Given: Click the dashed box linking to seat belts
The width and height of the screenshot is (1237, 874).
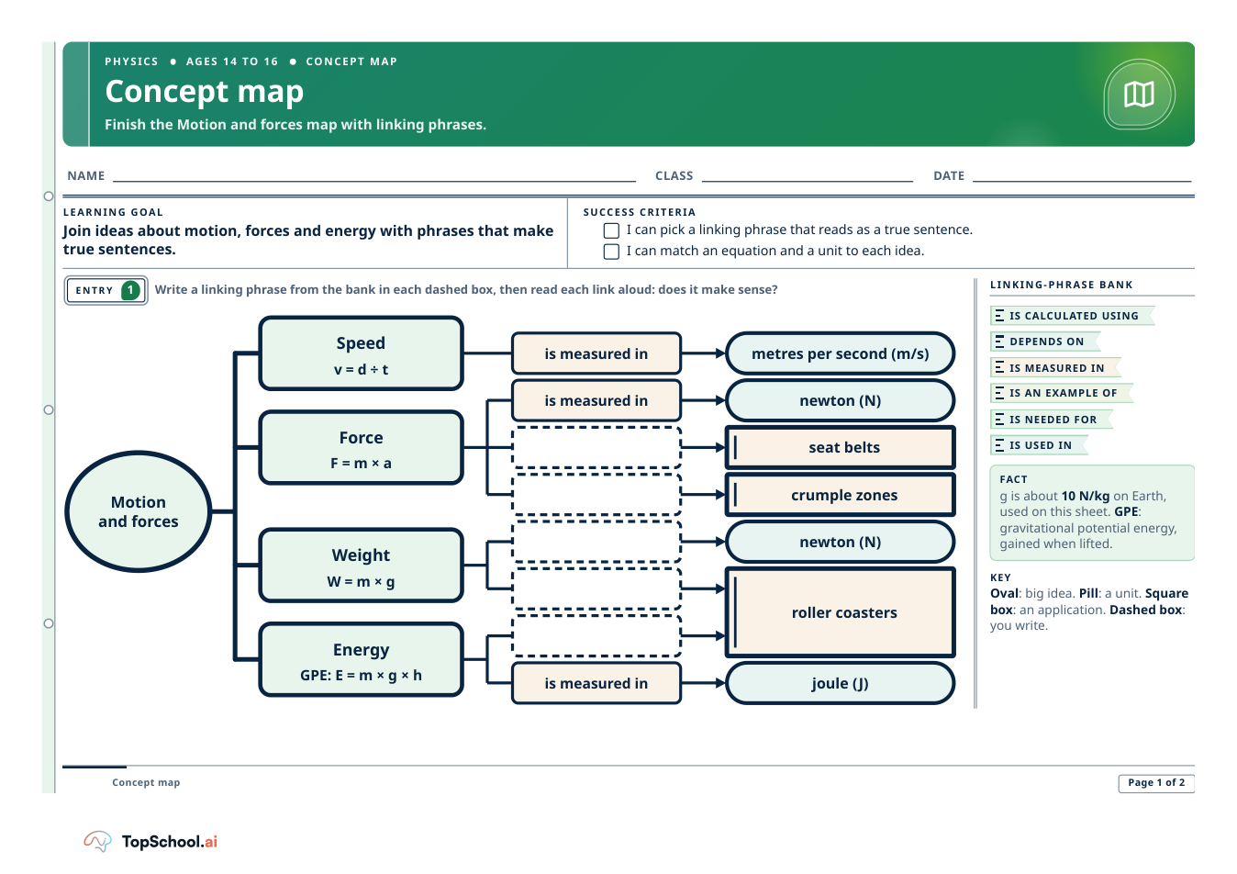Looking at the screenshot, I should (x=596, y=448).
